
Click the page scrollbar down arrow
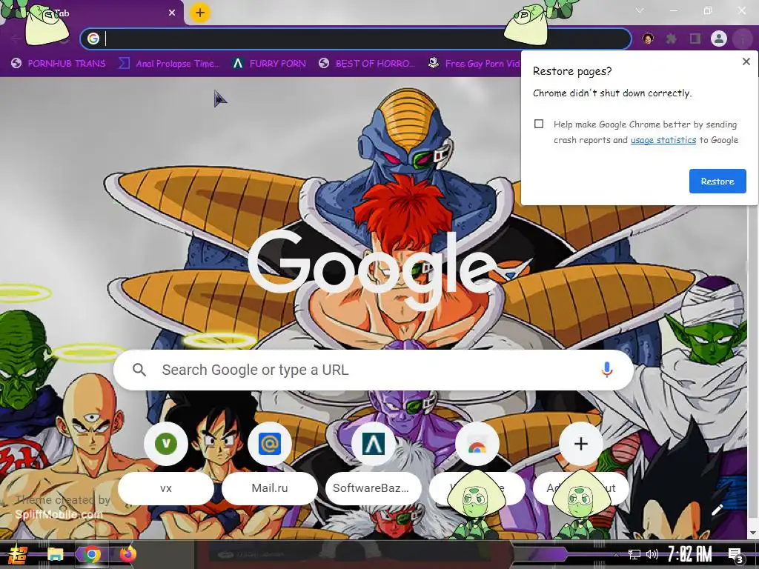(x=752, y=533)
